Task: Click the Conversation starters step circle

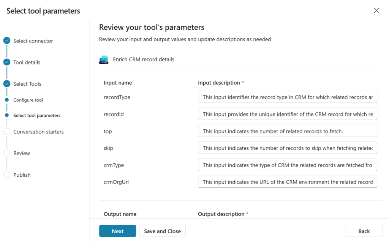Action: coord(7,132)
